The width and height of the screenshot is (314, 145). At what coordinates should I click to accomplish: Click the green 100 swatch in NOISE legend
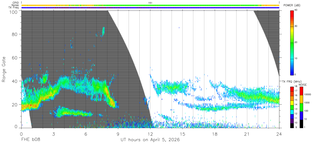tap(301, 107)
